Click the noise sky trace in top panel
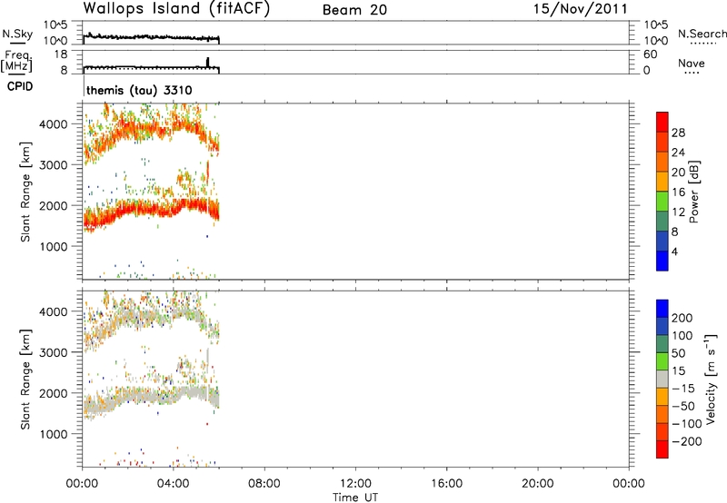Image resolution: width=727 pixels, height=503 pixels. click(151, 37)
